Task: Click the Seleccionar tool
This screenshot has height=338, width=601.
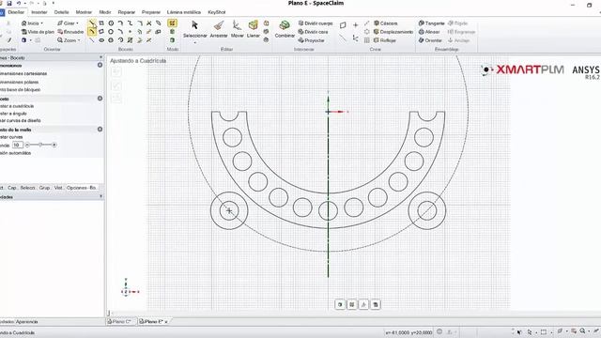Action: 194,29
